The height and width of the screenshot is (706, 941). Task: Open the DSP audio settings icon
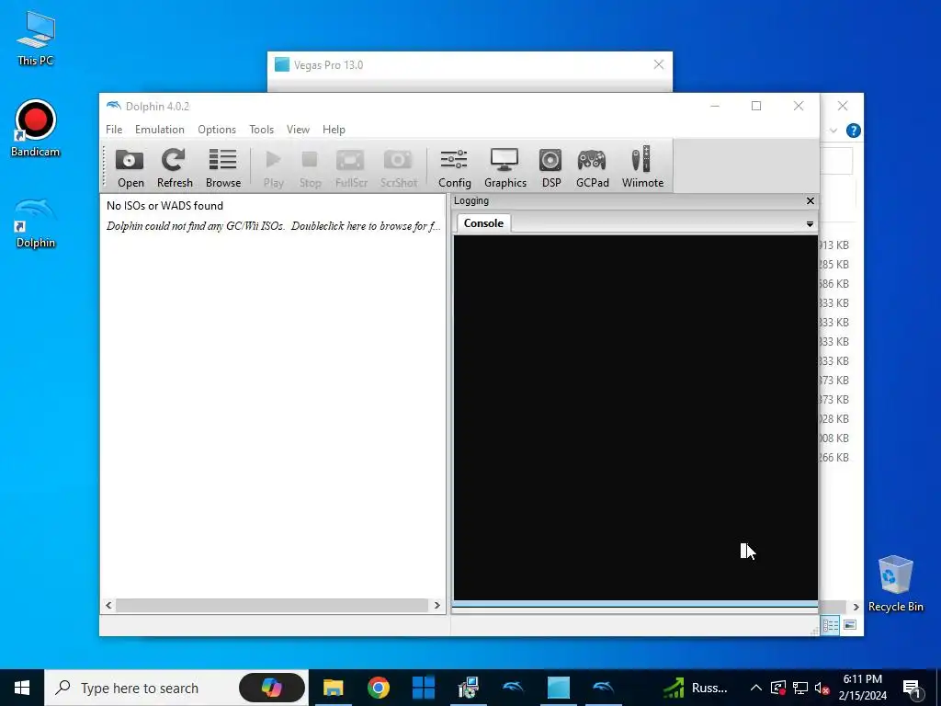pyautogui.click(x=551, y=167)
